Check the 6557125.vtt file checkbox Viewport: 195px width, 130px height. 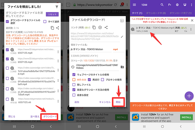click(x=7, y=99)
